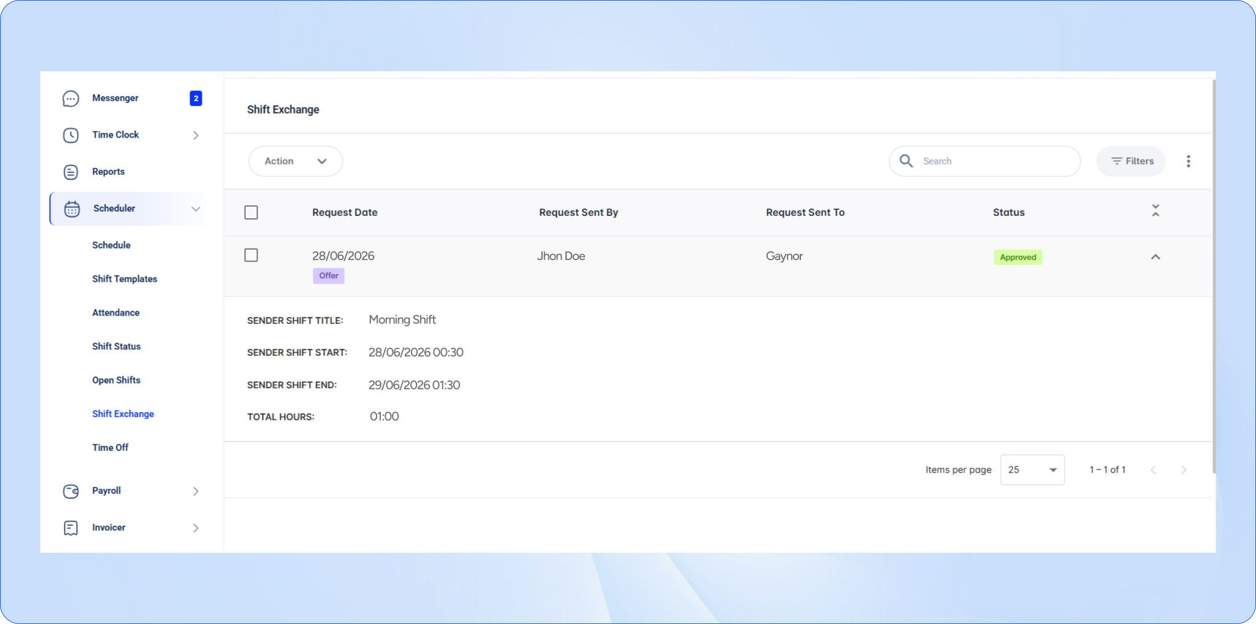
Task: Click the Shift Exchange page heading
Action: click(x=283, y=109)
